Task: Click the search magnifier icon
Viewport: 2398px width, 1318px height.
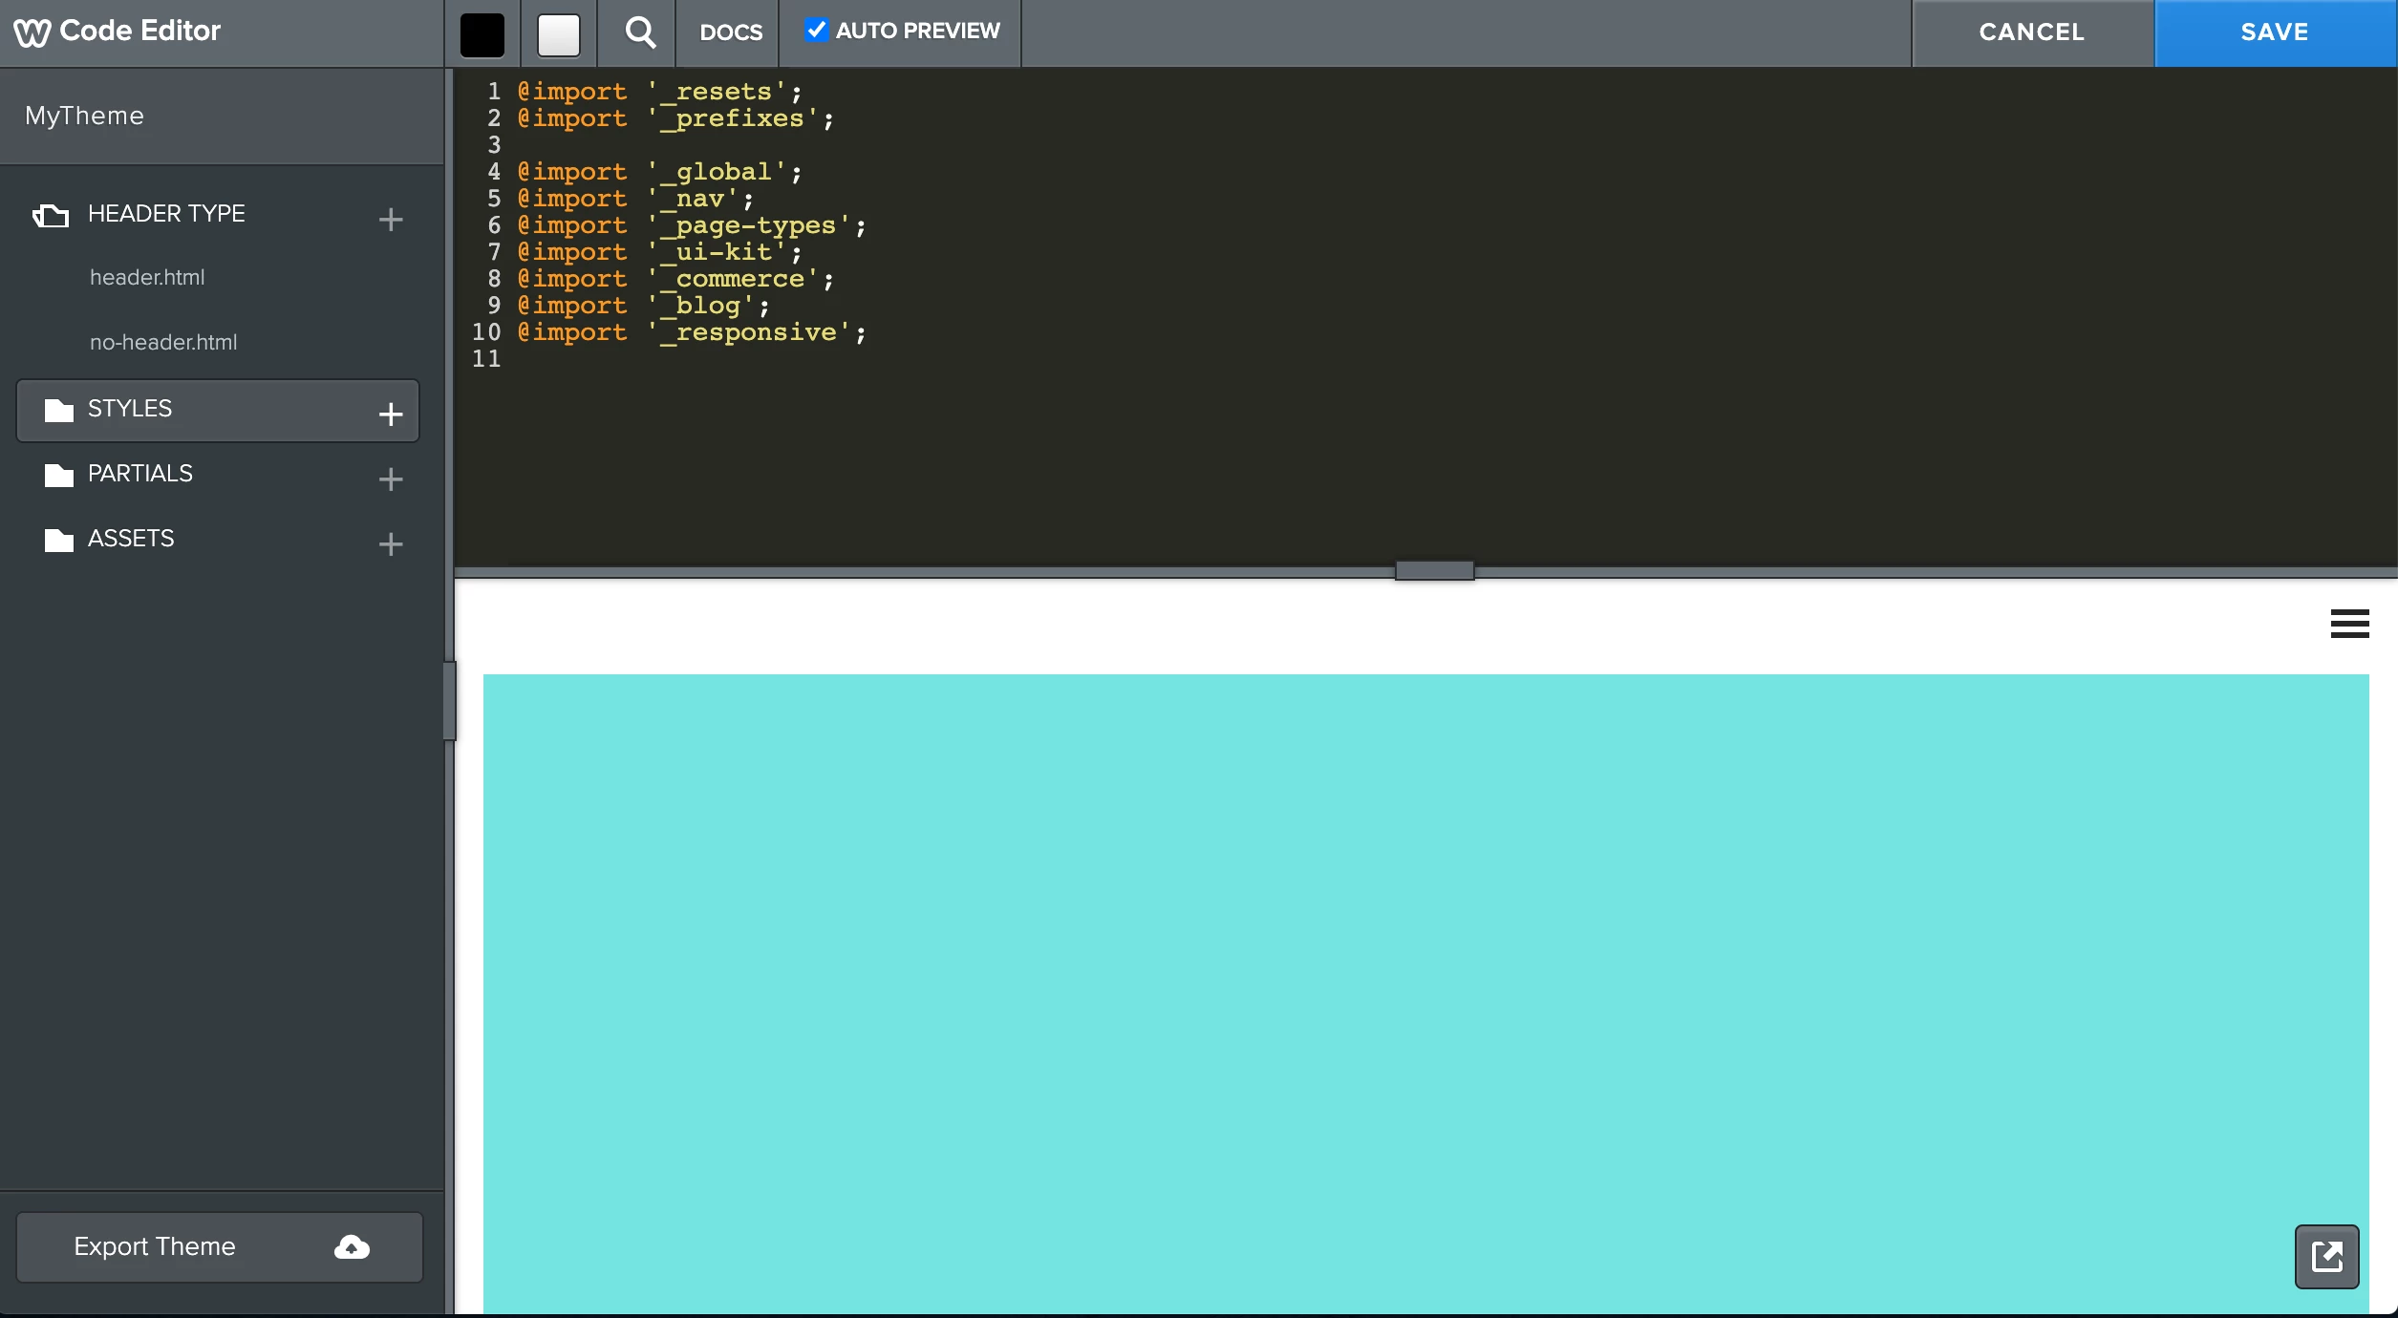Action: (x=639, y=32)
